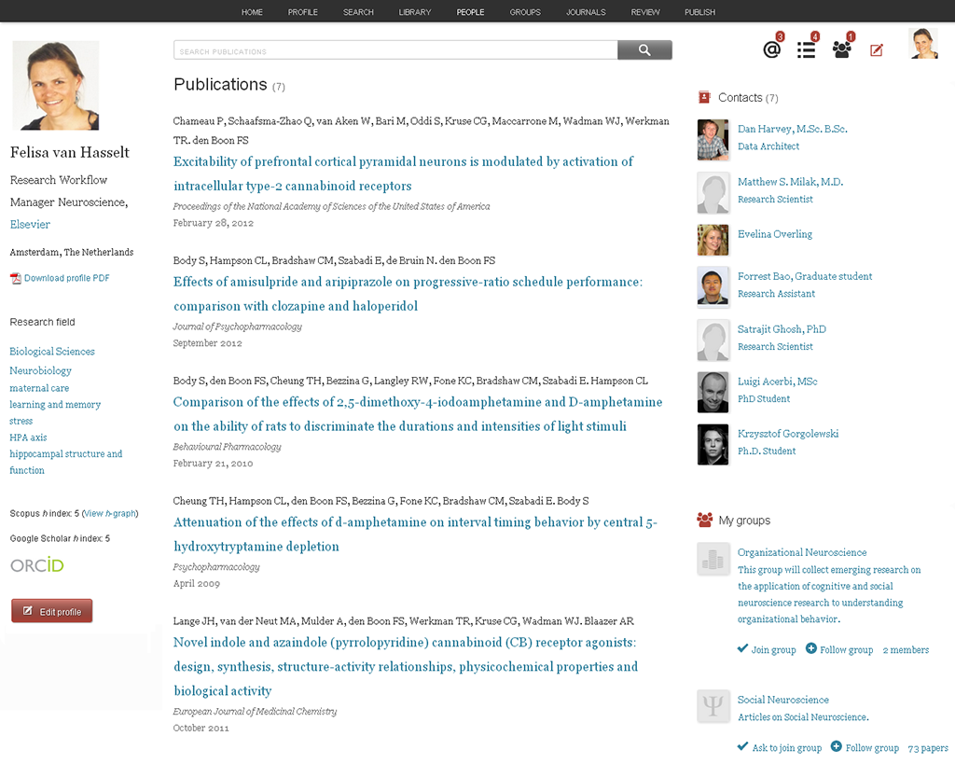Click checkmark icon beside Join group
The image size is (955, 764).
(742, 648)
